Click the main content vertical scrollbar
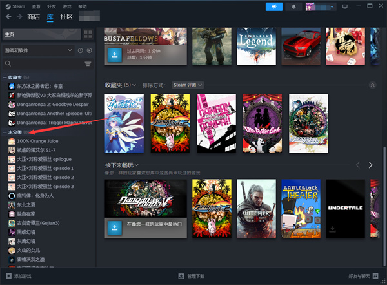This screenshot has height=285, width=387. coord(384,206)
